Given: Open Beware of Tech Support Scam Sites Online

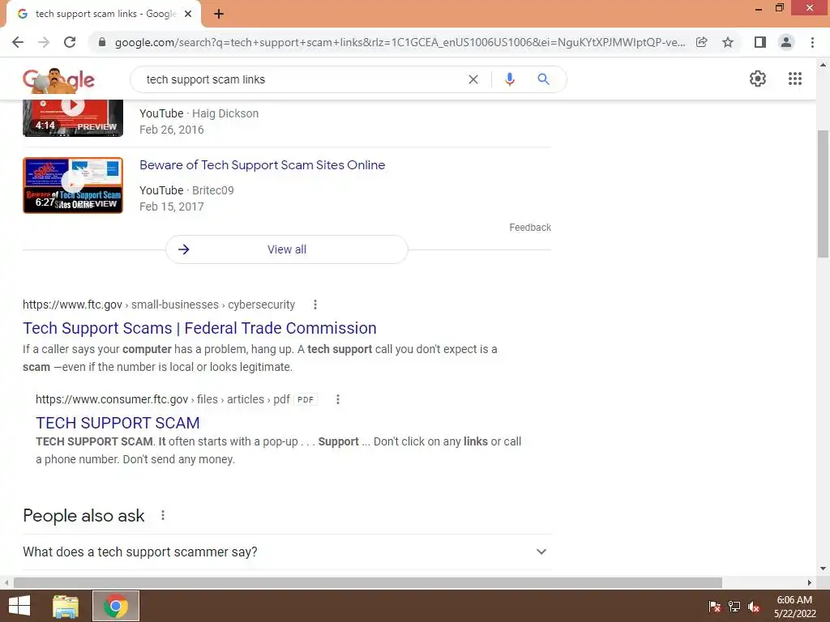Looking at the screenshot, I should (262, 165).
